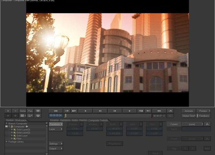Click the icon button below Pan
215x155 pixels.
pyautogui.click(x=30, y=116)
